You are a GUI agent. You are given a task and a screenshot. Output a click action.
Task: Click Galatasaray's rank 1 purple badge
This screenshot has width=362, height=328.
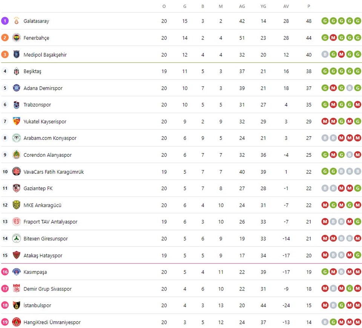click(5, 21)
